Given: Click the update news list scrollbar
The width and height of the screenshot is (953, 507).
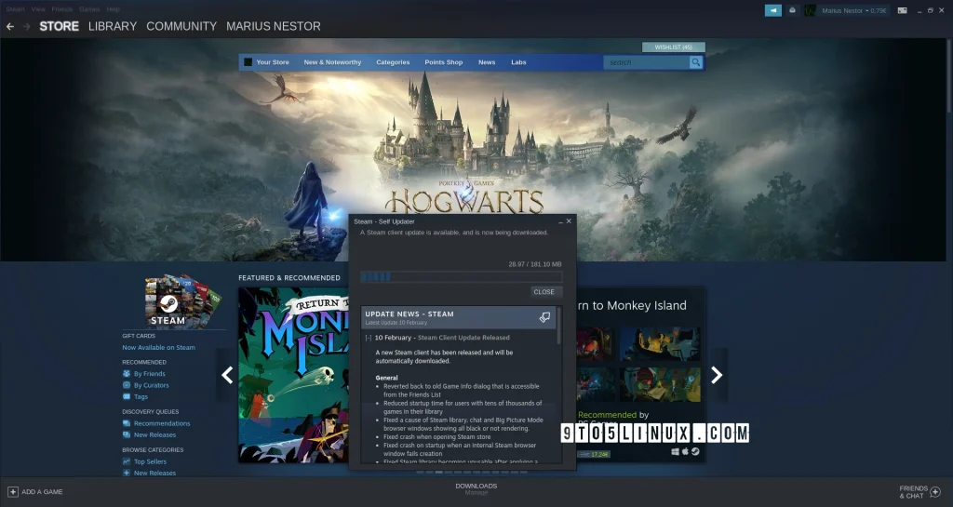Looking at the screenshot, I should 559,327.
